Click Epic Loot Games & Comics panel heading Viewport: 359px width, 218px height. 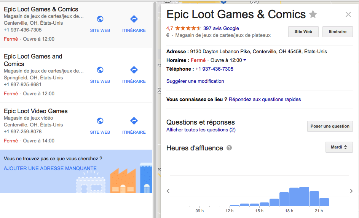tap(236, 14)
